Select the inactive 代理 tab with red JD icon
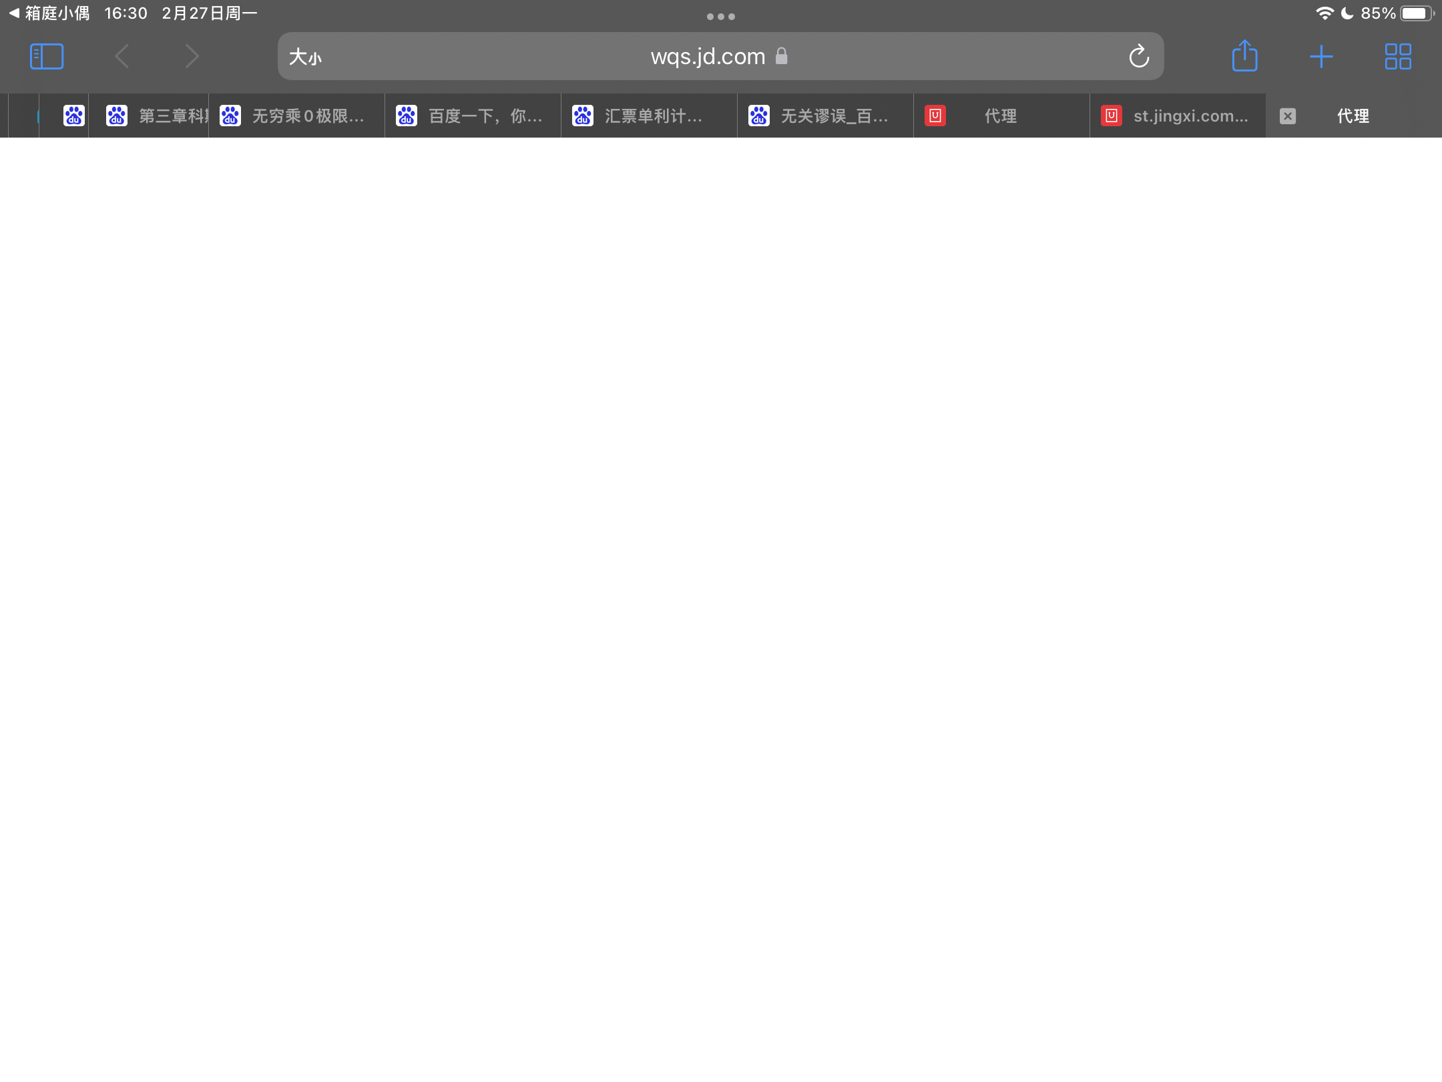The image size is (1442, 1082). (x=1000, y=116)
